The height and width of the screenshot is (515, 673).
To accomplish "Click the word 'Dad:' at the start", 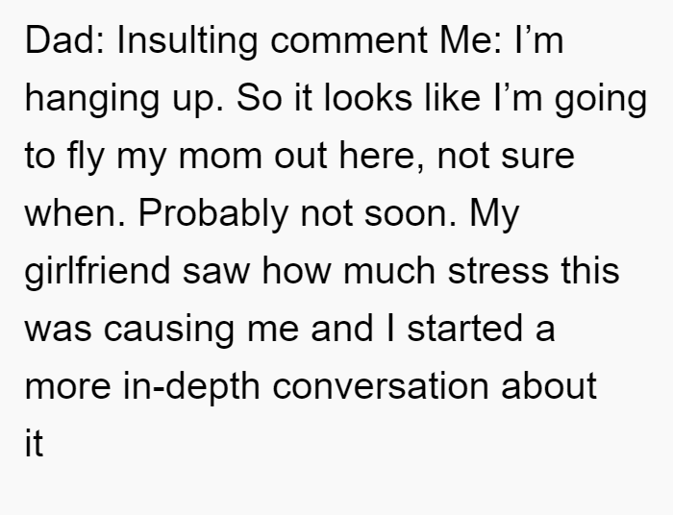I will tap(64, 40).
